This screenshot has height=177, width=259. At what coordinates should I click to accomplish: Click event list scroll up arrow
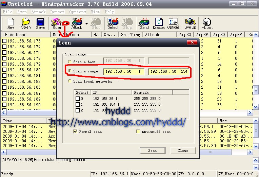click(256, 121)
